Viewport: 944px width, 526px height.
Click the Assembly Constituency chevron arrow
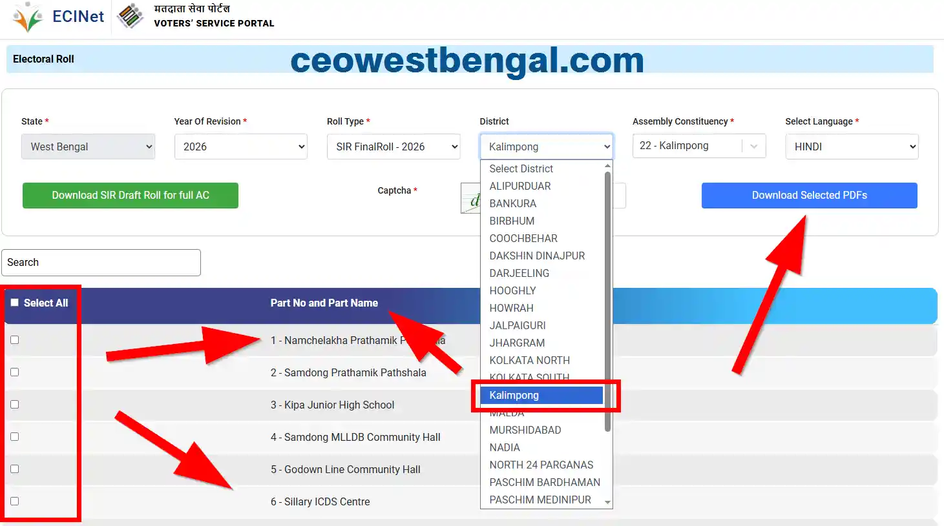(x=753, y=147)
